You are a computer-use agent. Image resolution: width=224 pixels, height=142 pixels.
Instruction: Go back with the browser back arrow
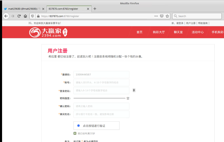[6, 16]
